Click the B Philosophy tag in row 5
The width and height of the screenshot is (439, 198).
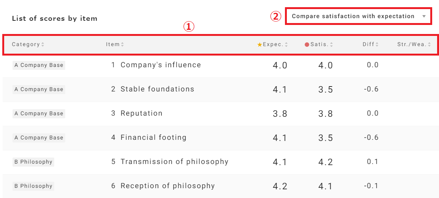[x=33, y=162]
